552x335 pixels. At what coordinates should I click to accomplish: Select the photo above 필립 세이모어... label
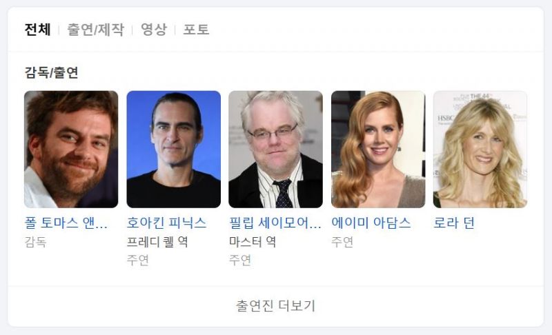[x=275, y=150]
